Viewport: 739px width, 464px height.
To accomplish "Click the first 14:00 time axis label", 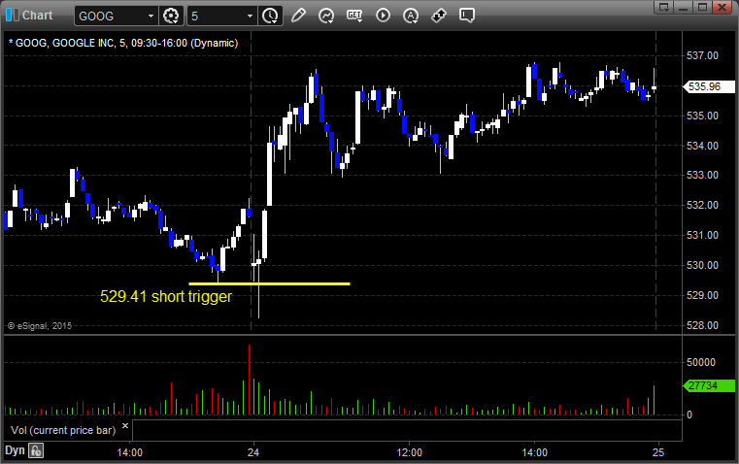I will pyautogui.click(x=129, y=452).
